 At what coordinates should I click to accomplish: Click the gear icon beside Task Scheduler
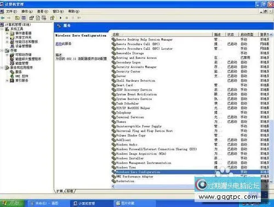pyautogui.click(x=113, y=104)
